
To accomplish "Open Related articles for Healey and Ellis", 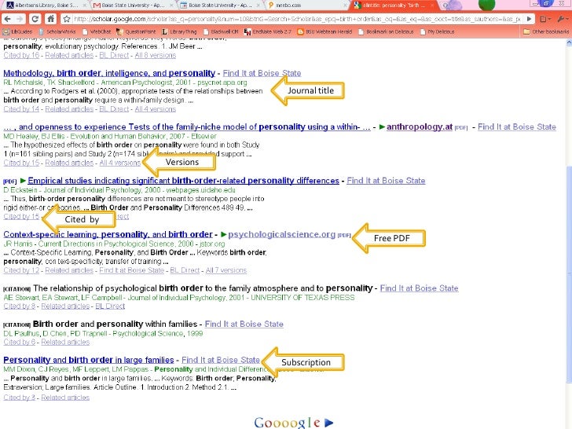I will tap(69, 163).
